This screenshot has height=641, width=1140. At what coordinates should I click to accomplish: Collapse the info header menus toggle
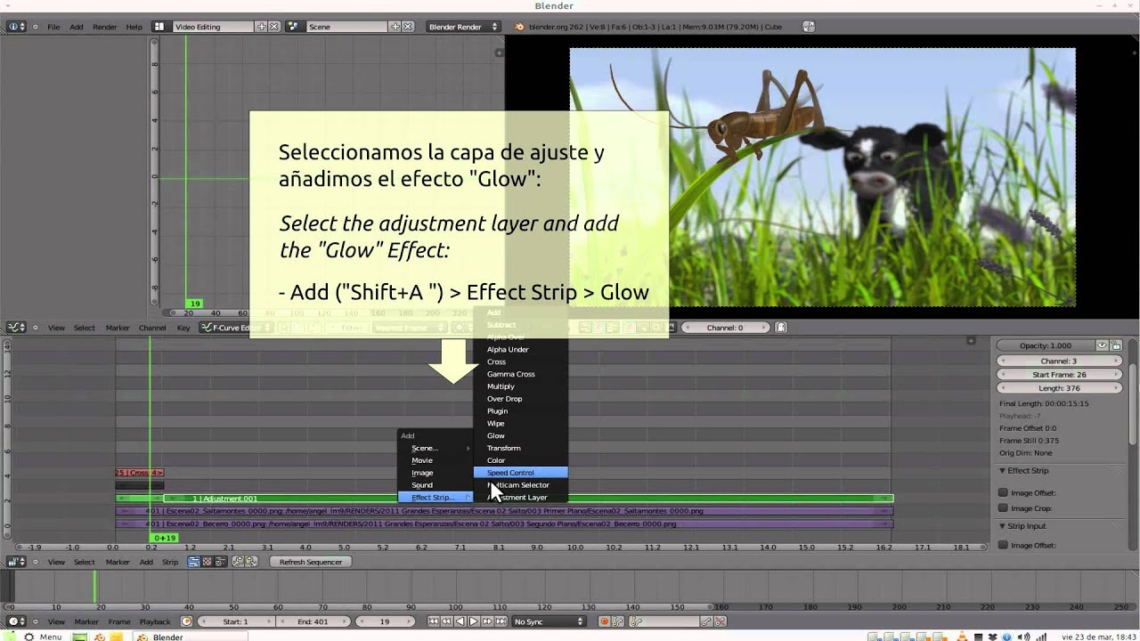coord(36,27)
